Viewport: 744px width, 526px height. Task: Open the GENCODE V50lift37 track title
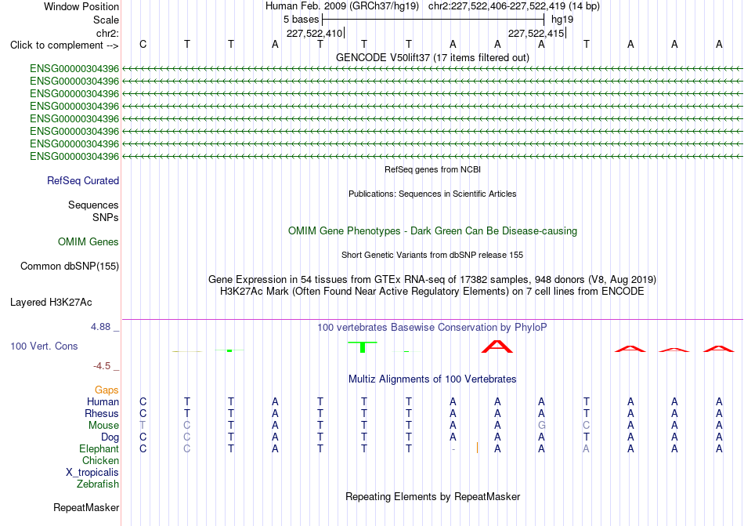[432, 57]
